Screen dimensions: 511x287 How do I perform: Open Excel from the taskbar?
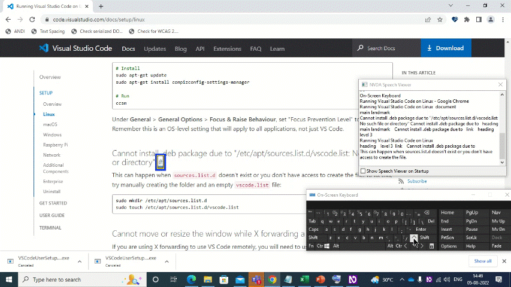304,279
